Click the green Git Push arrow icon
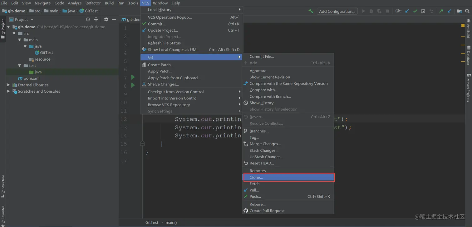Viewport: 472px width, 227px height. tap(441, 11)
